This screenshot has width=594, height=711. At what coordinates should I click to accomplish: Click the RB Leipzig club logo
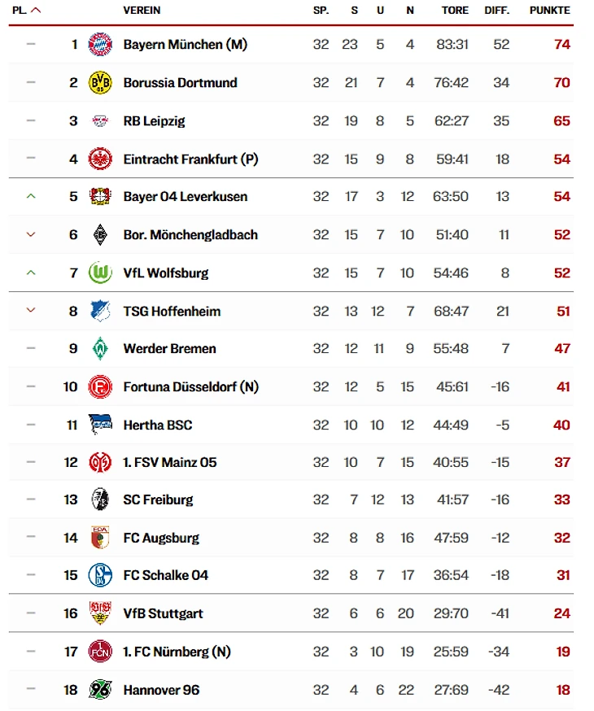pyautogui.click(x=100, y=120)
